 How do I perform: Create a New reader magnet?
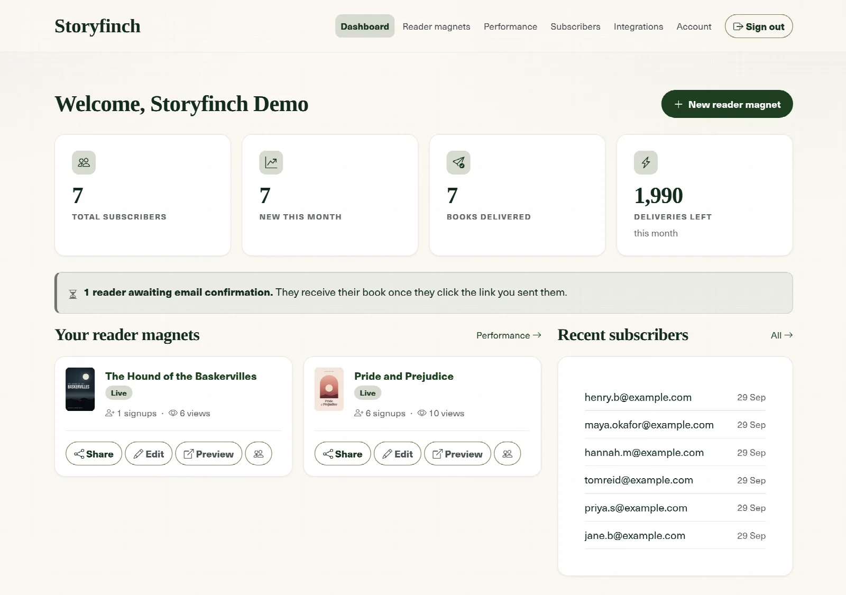click(x=727, y=104)
